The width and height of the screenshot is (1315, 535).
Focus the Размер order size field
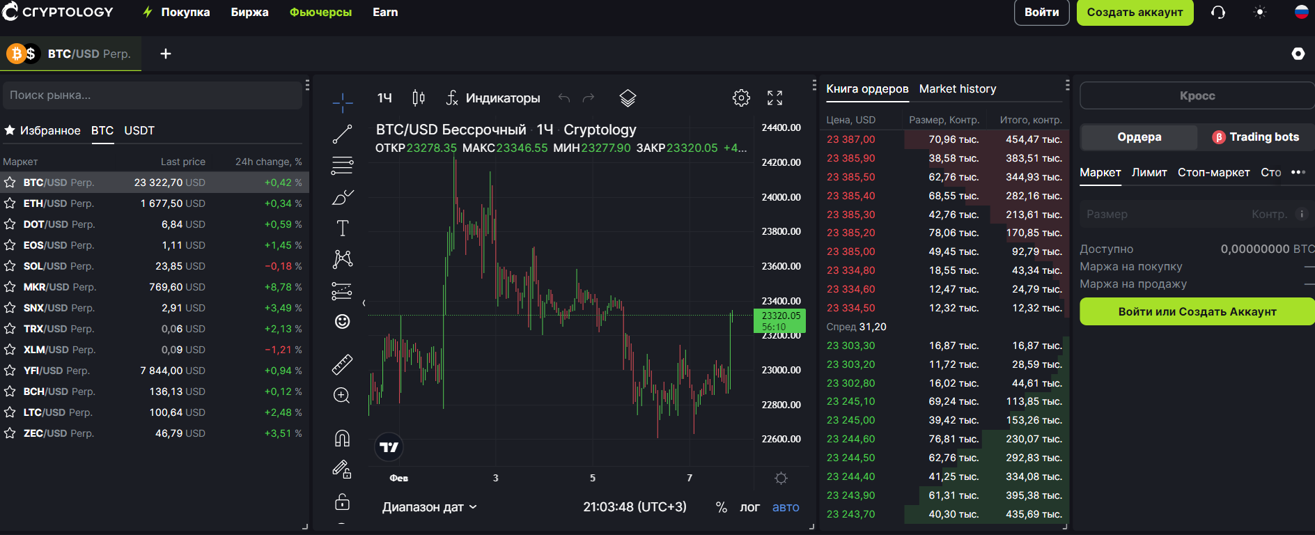pos(1197,214)
